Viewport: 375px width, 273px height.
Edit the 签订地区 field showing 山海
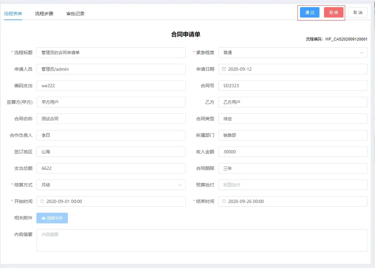click(111, 152)
